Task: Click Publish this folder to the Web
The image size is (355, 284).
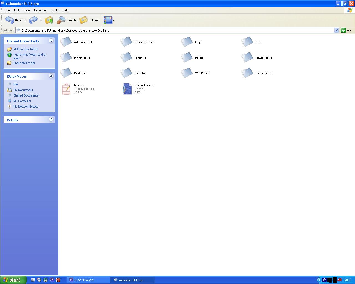Action: (29, 56)
